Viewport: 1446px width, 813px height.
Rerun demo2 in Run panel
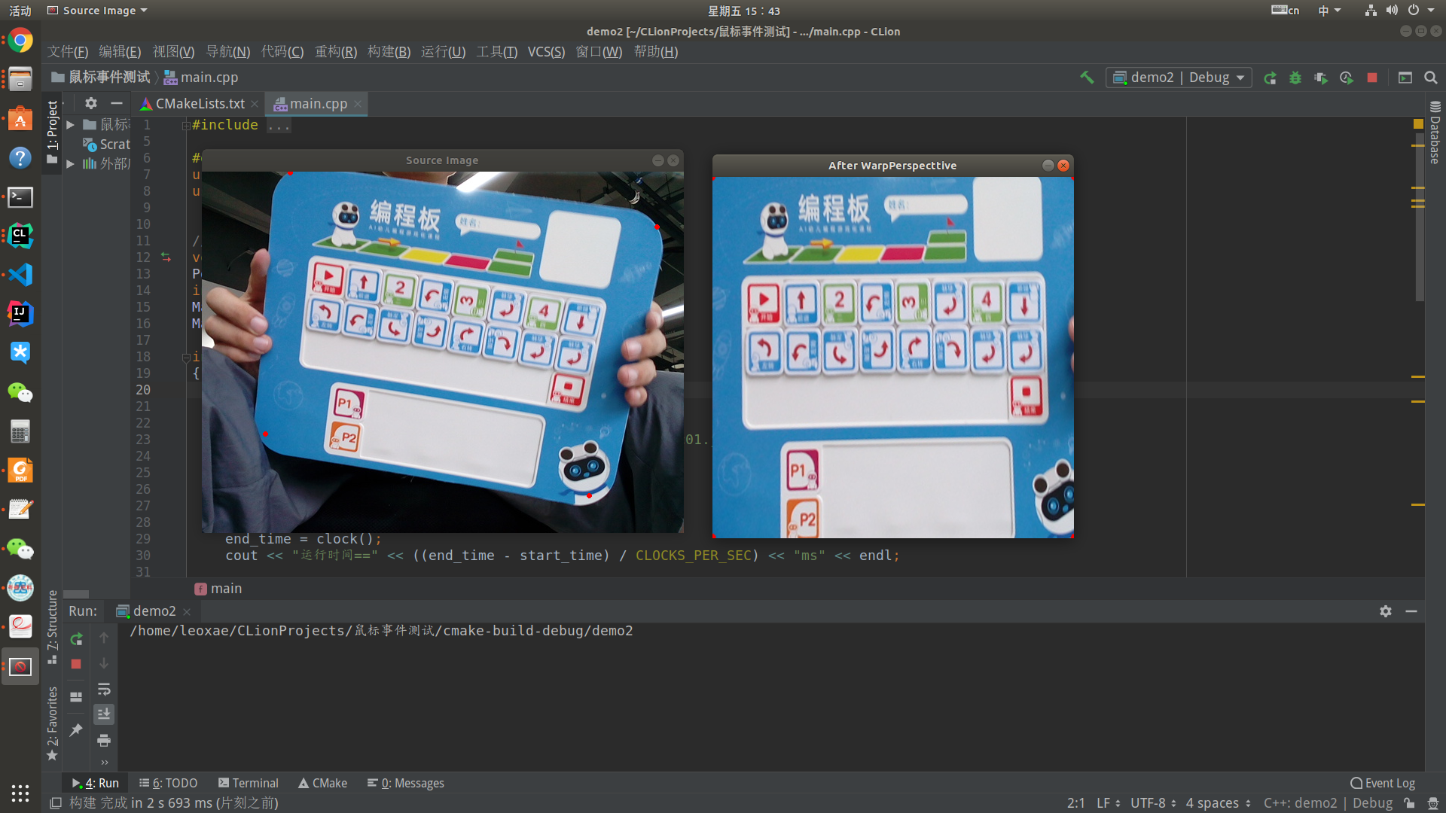[x=76, y=639]
